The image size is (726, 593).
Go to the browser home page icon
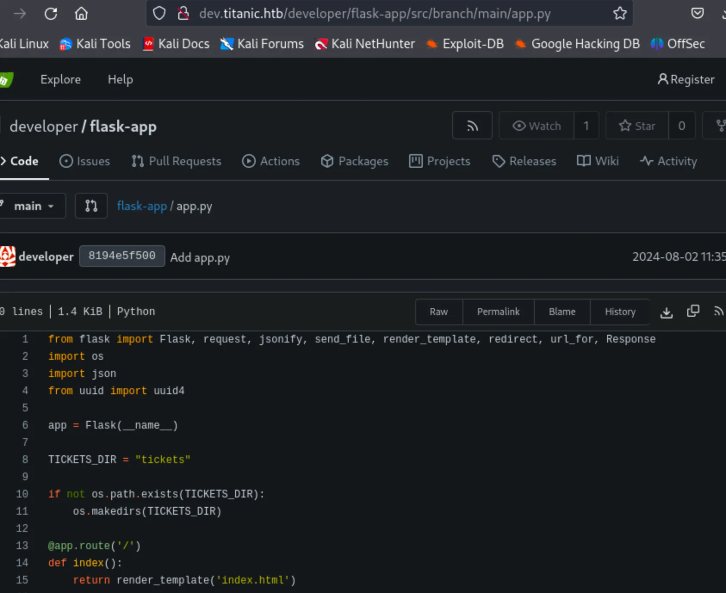81,14
